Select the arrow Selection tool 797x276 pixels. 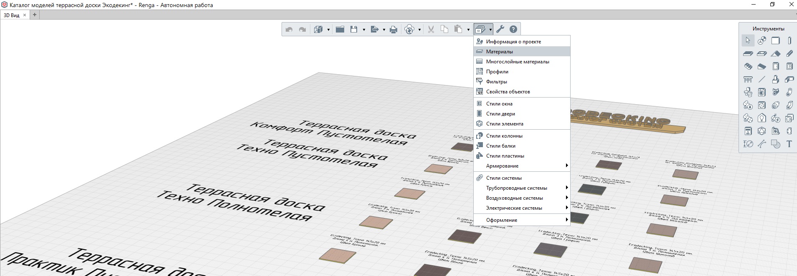[748, 40]
